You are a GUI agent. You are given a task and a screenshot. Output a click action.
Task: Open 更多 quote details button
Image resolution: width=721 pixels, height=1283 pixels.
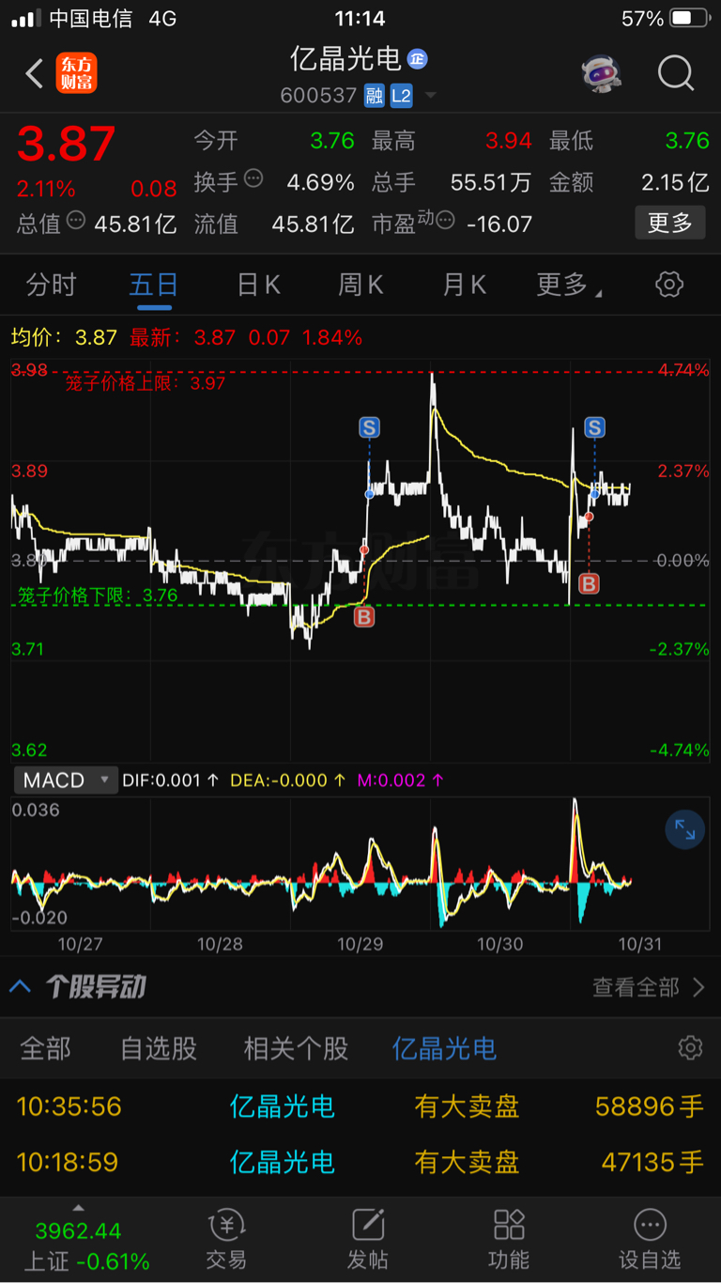tap(670, 223)
